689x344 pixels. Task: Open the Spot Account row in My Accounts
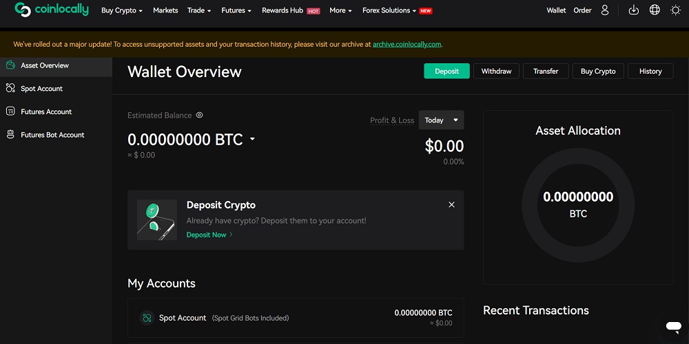[296, 318]
